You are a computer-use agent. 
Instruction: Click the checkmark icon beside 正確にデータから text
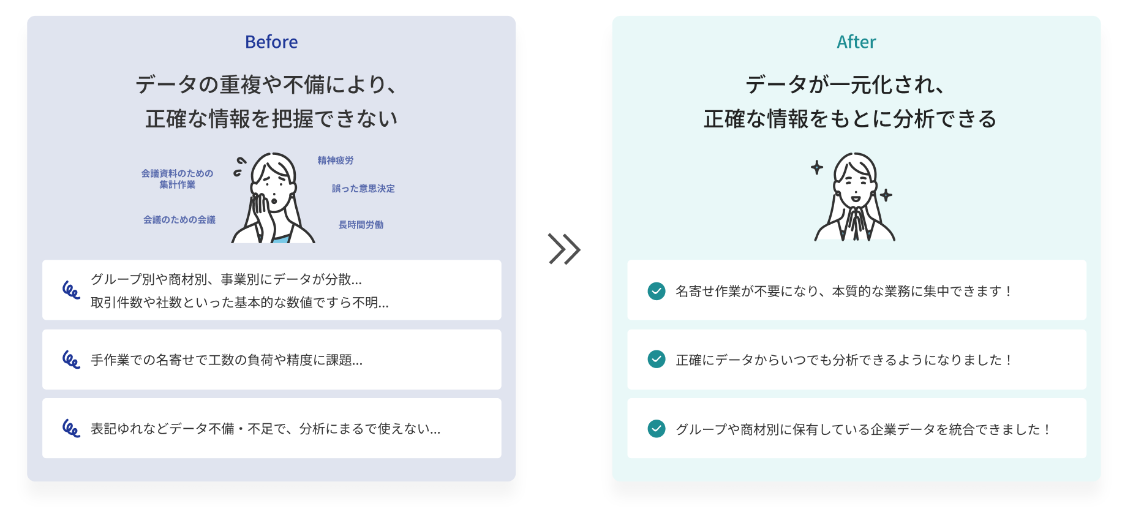tap(656, 360)
